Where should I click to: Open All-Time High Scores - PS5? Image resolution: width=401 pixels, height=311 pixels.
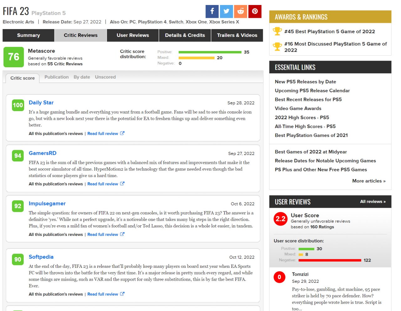[305, 126]
